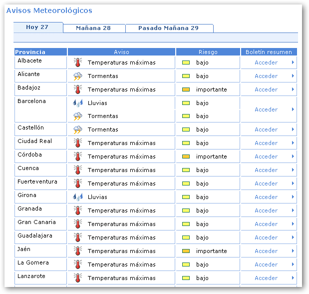This screenshot has width=309, height=294.
Task: Click yellow risk swatch for Fuerteventura
Action: click(x=186, y=183)
